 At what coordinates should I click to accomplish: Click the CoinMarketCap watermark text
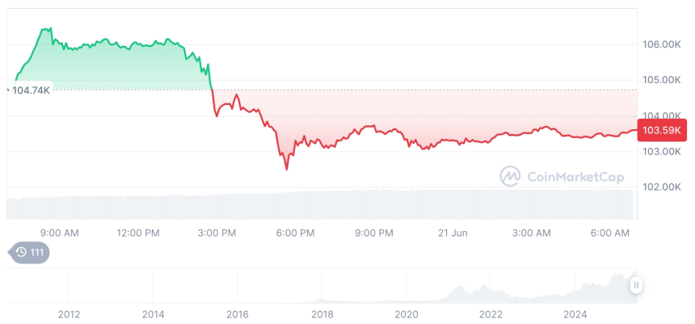tap(576, 176)
